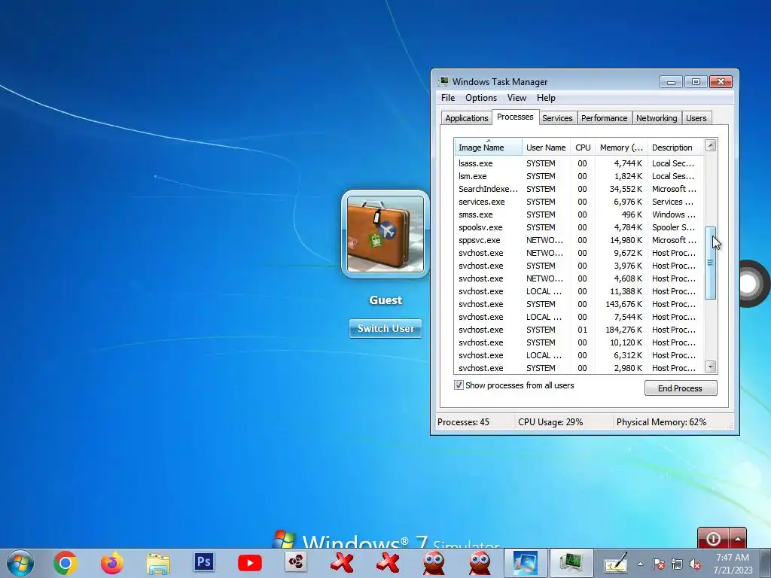Click the second red X taskbar icon
The image size is (771, 578).
[389, 563]
